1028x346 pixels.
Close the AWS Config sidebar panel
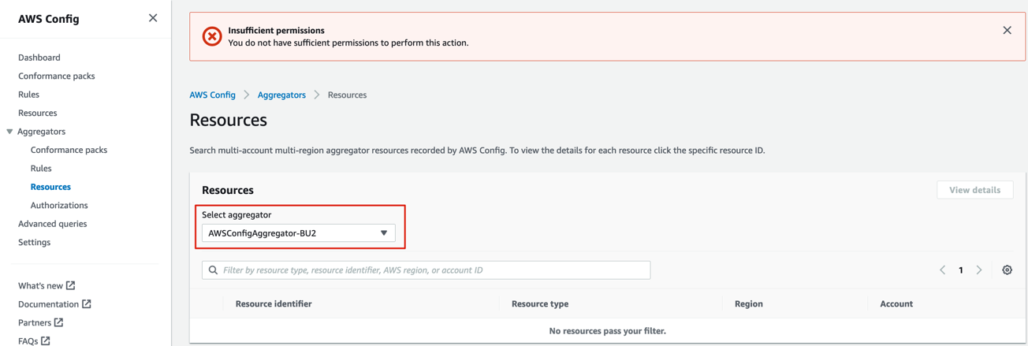click(x=153, y=18)
